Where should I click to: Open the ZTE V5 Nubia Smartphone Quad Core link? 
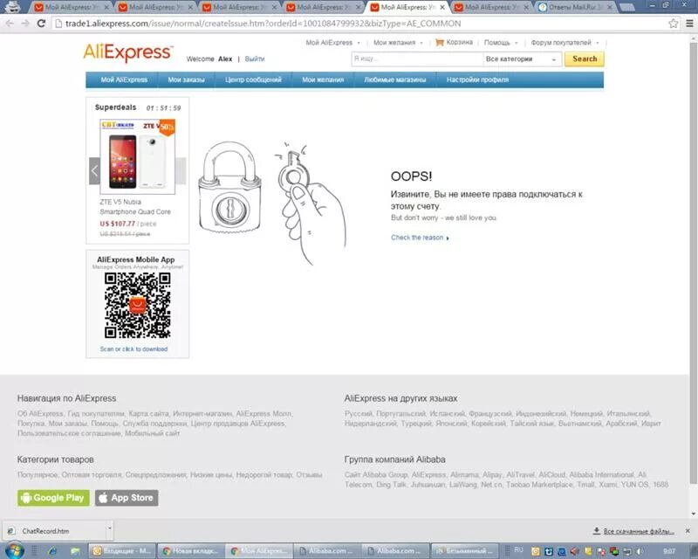click(x=135, y=207)
